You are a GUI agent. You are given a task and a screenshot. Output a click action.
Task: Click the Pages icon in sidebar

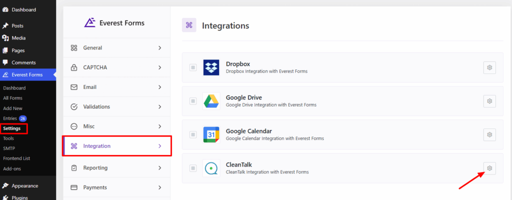click(x=5, y=50)
